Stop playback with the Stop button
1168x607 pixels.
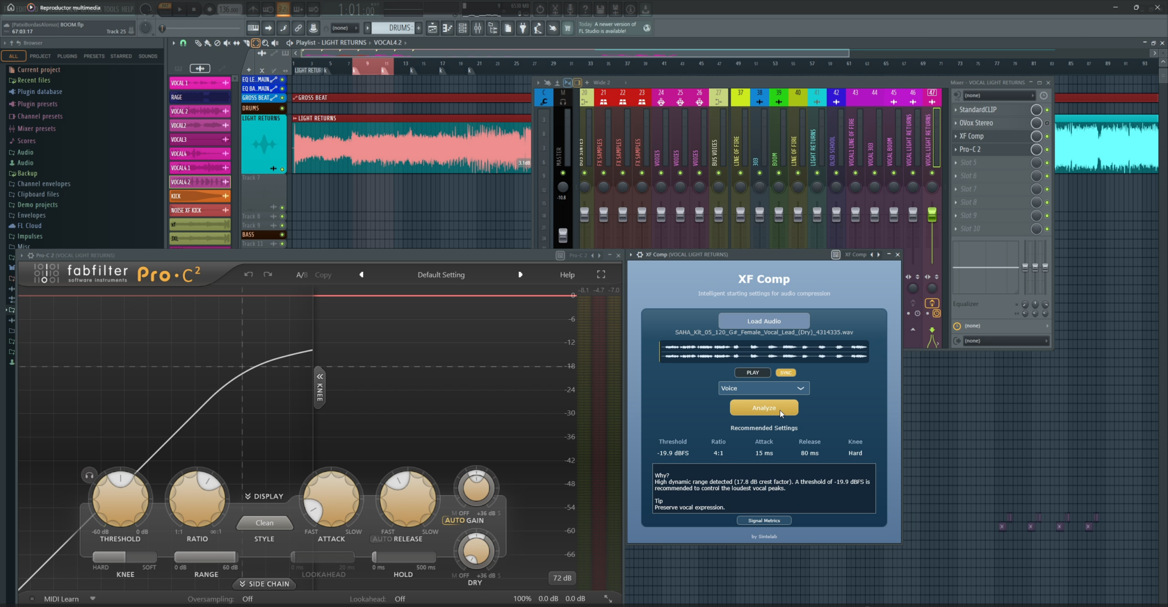coord(194,9)
